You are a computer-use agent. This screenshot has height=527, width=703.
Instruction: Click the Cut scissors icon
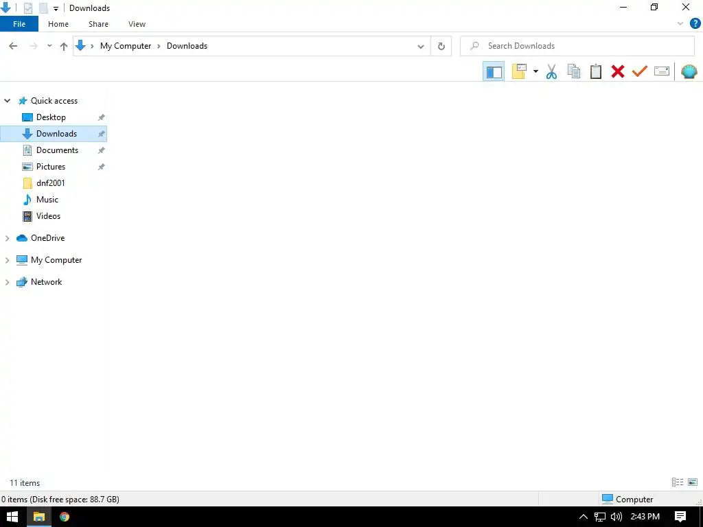[551, 71]
